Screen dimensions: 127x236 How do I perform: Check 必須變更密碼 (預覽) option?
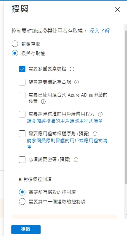point(22,160)
